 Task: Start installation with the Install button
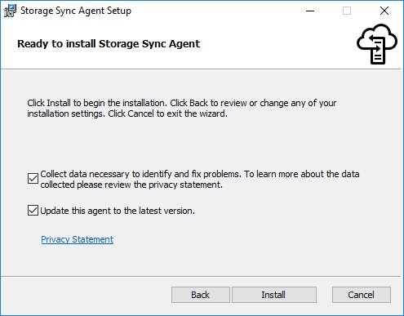tap(274, 295)
